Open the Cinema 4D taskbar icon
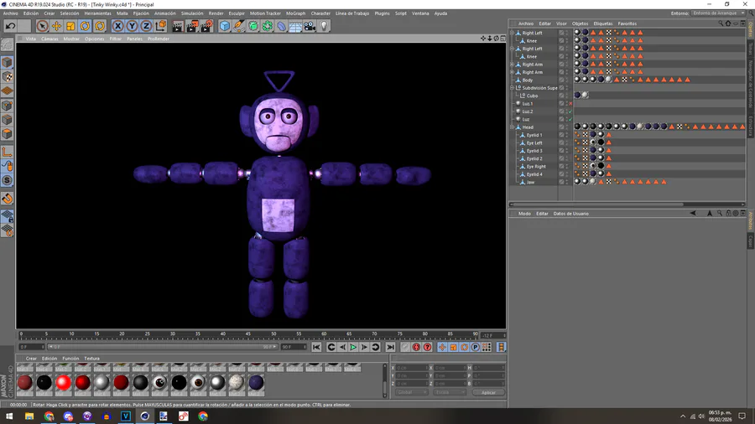 point(144,416)
